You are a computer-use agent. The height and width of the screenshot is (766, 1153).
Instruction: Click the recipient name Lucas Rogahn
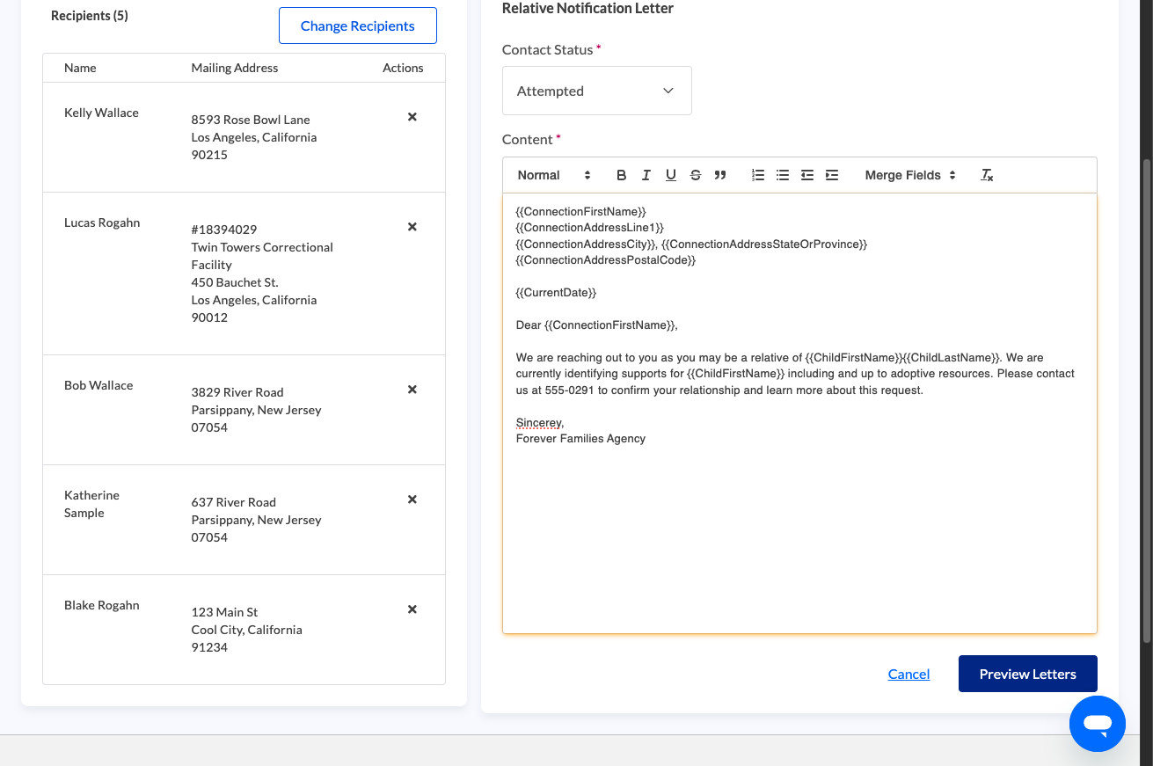102,223
